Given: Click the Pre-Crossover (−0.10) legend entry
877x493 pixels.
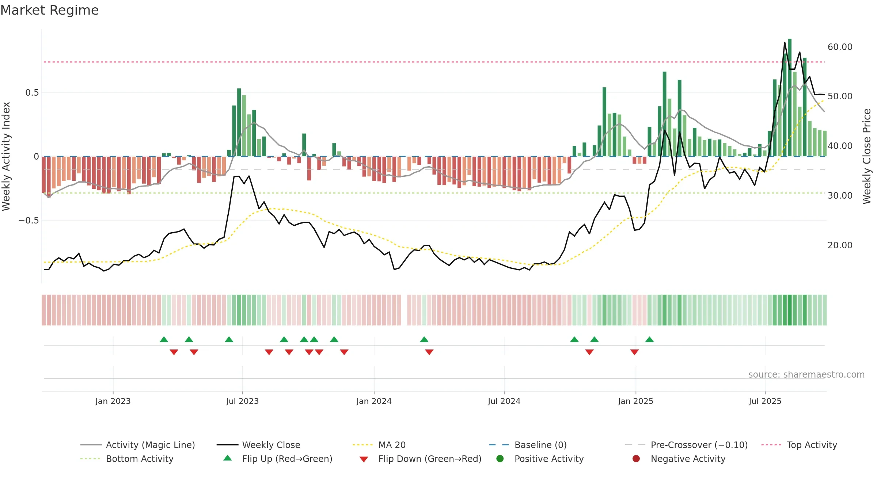Looking at the screenshot, I should pyautogui.click(x=686, y=445).
